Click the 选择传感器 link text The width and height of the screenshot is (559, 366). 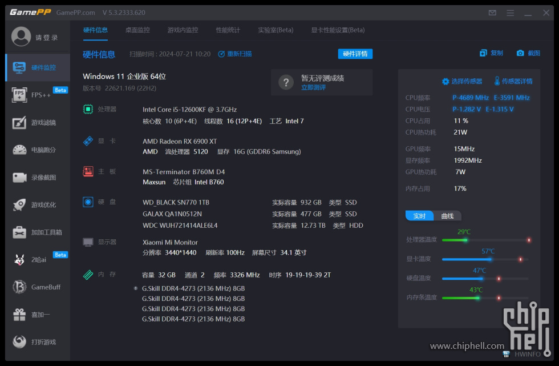coord(467,81)
